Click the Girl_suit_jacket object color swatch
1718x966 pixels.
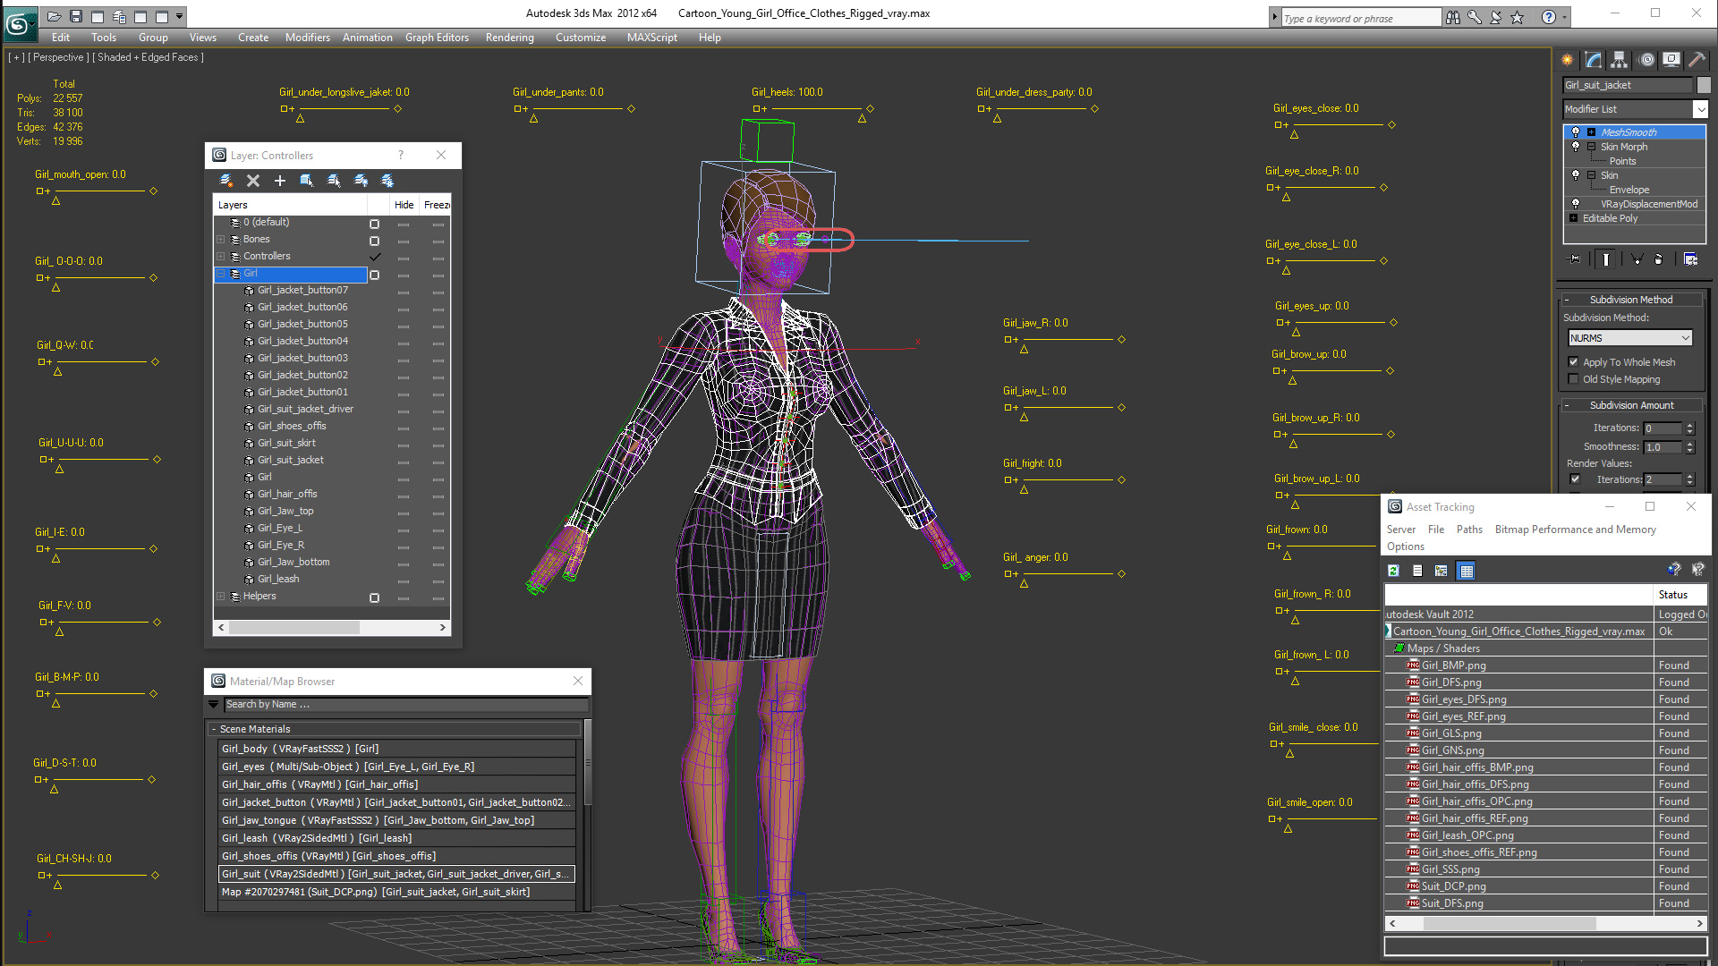pos(1704,85)
